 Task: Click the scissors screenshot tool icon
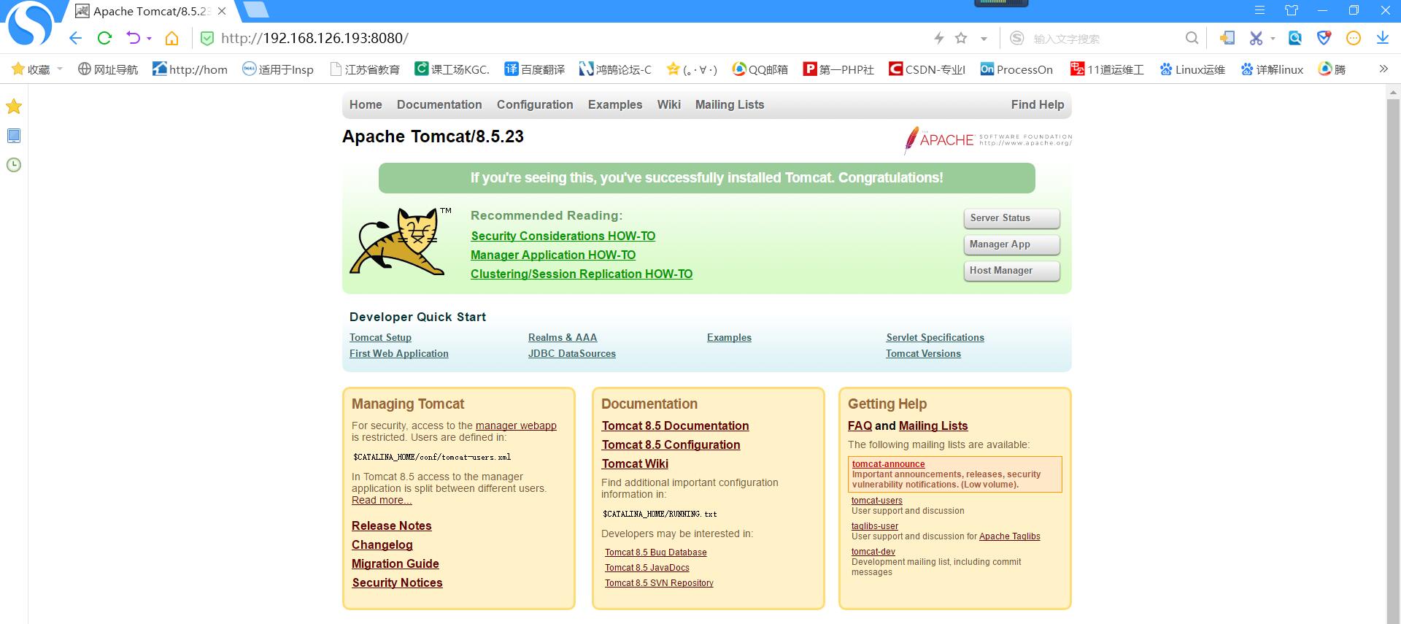(x=1256, y=38)
